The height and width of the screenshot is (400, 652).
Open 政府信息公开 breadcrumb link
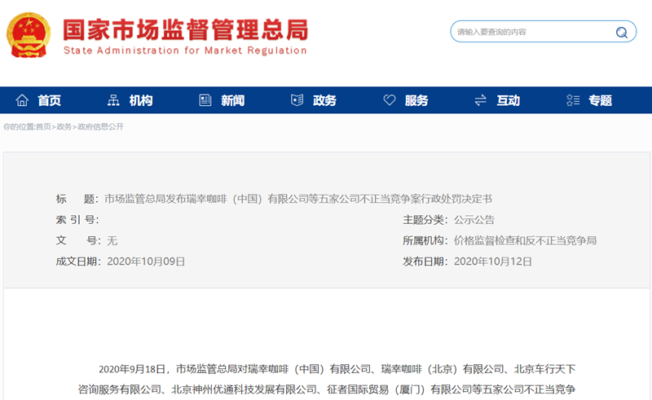(100, 127)
